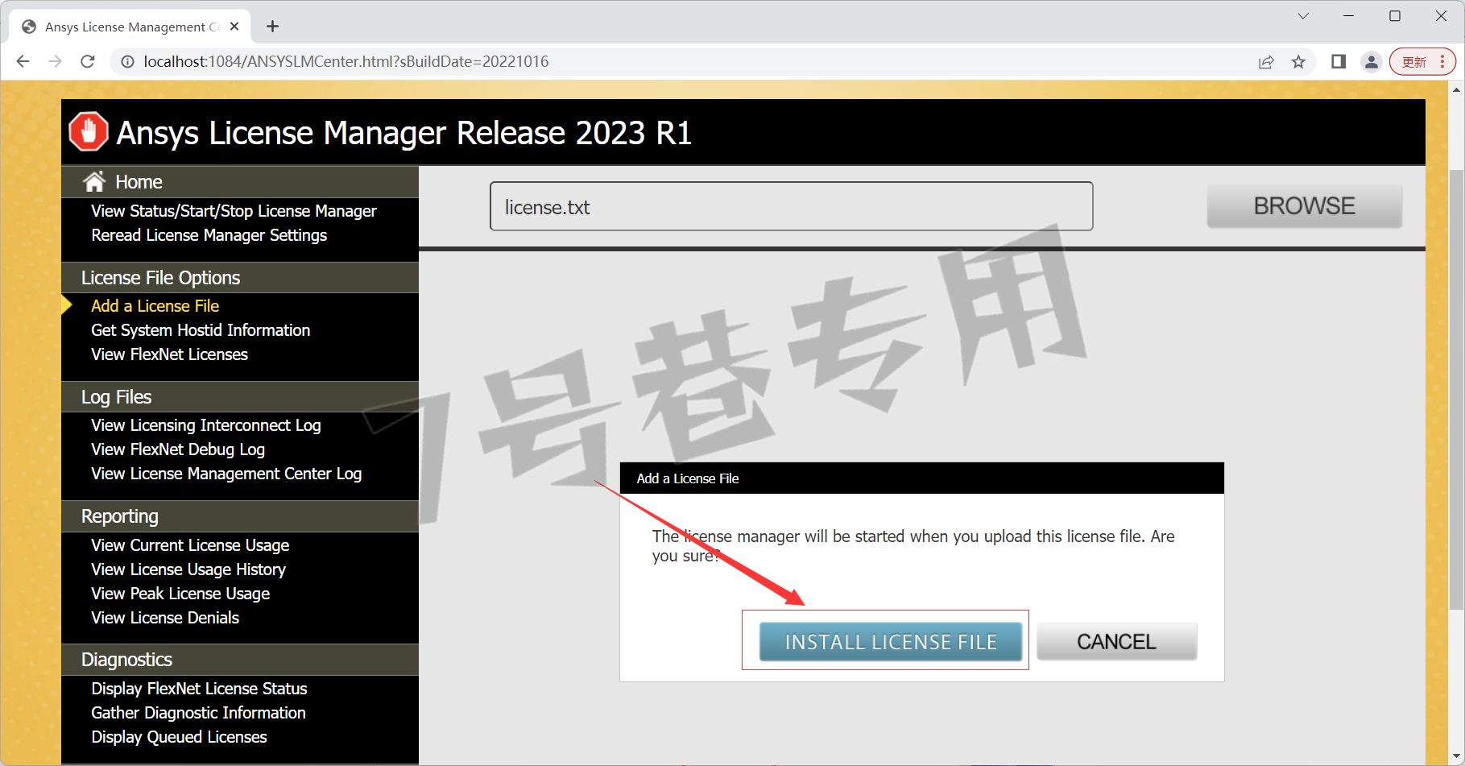Click scrollbar up arrow
Viewport: 1465px width, 766px height.
pos(1456,89)
